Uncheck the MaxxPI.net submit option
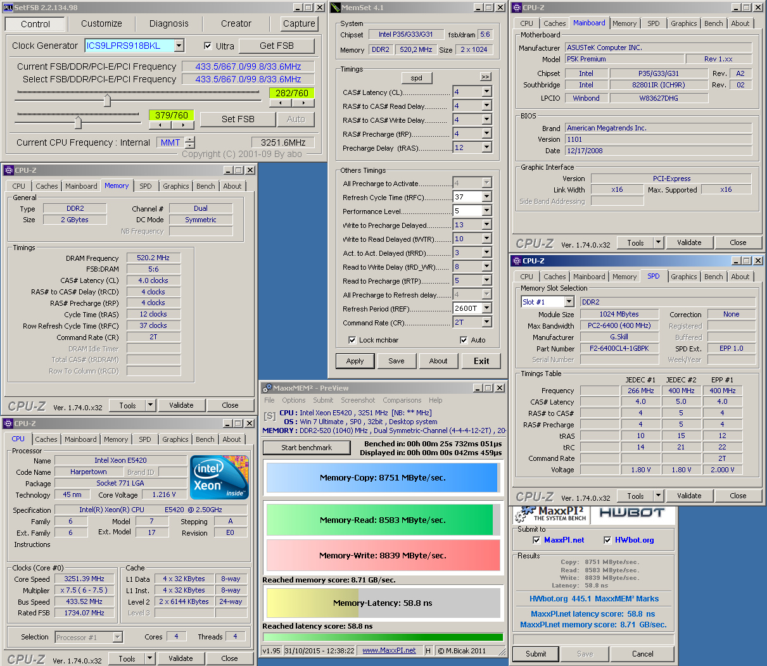The image size is (767, 666). click(536, 540)
